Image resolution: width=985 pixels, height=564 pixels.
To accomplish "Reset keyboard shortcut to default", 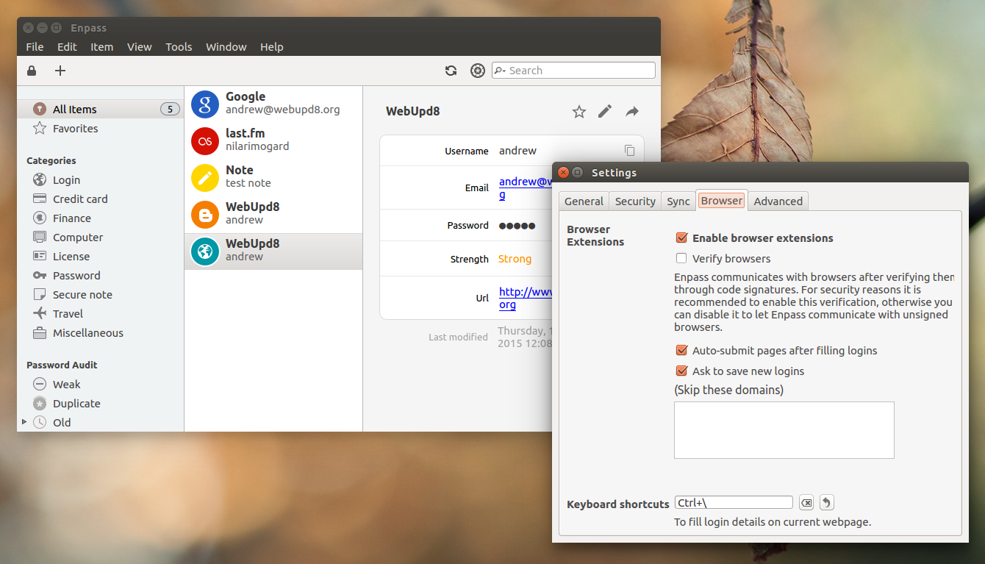I will 827,503.
